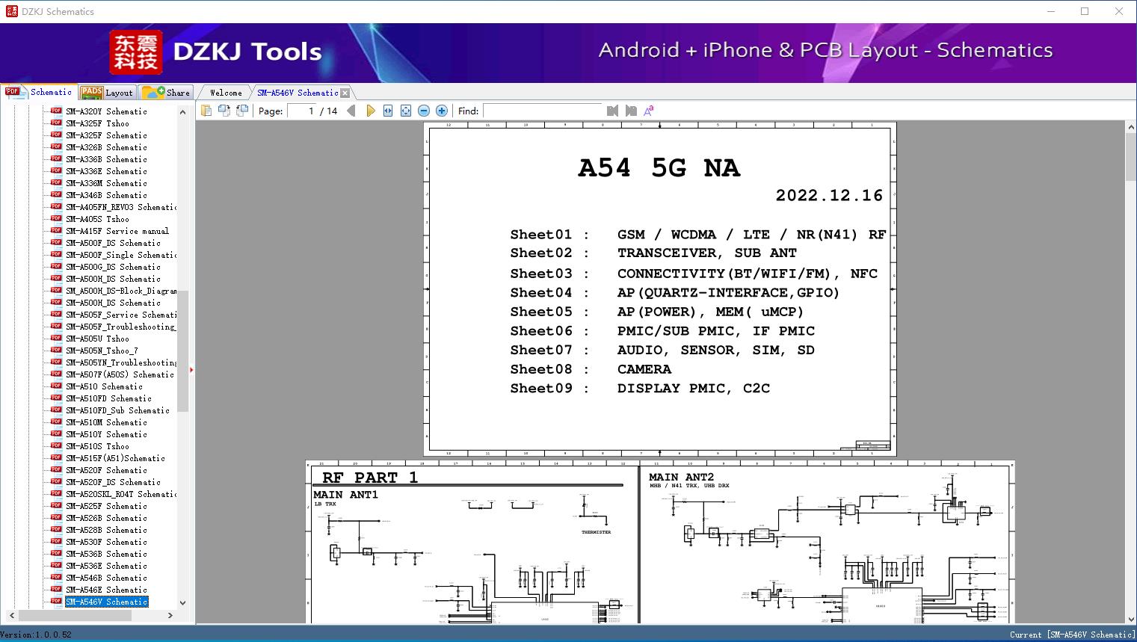Click the tree horizontal scroll-right arrow

(170, 615)
